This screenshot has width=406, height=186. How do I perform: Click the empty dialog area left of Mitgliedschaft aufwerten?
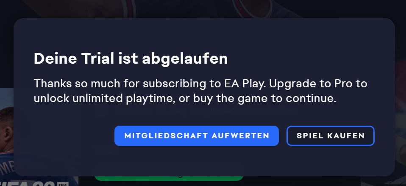(x=65, y=136)
